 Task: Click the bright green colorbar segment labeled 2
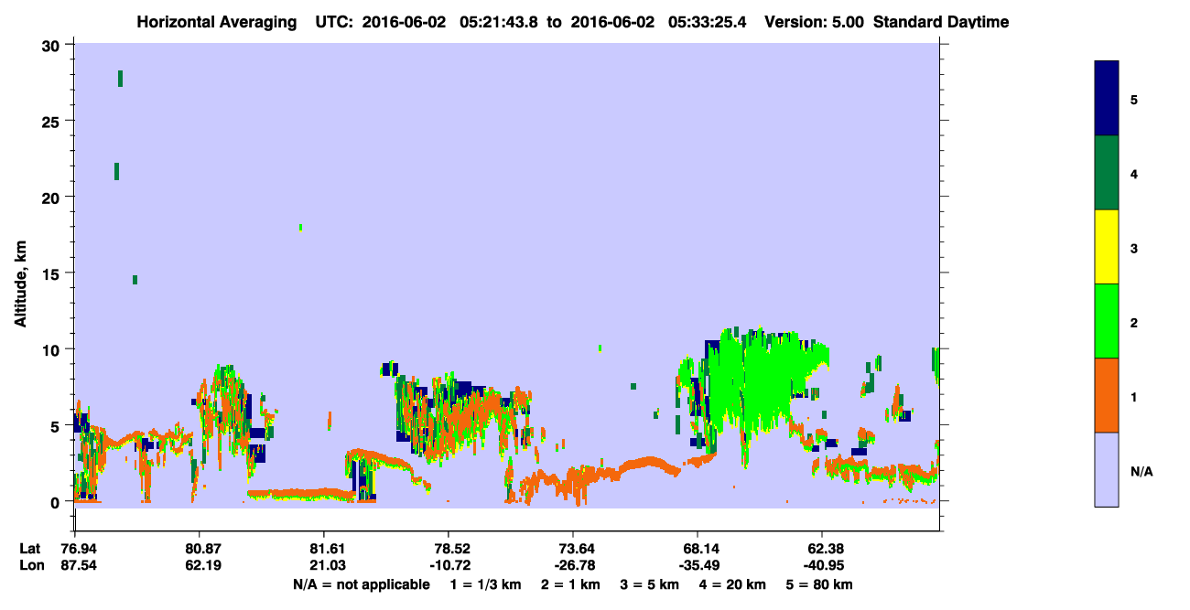point(1107,321)
